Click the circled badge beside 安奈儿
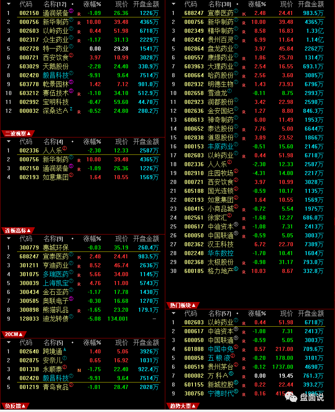The image size is (335, 412). pos(65,358)
